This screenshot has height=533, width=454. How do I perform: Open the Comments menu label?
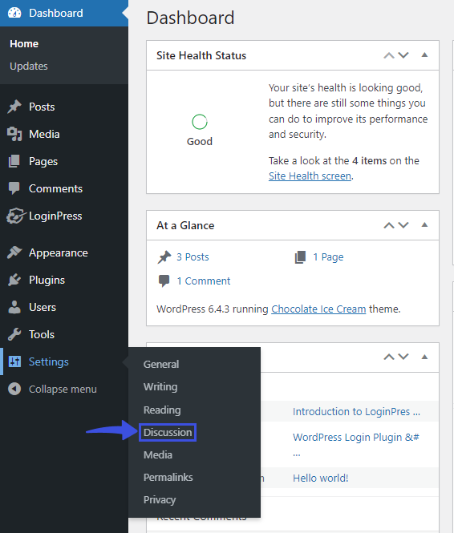[x=56, y=188]
